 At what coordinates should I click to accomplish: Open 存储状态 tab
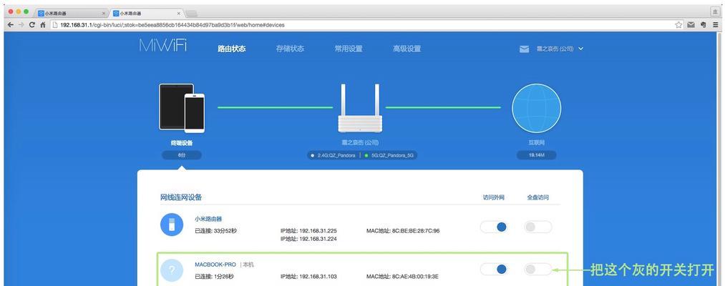point(290,49)
